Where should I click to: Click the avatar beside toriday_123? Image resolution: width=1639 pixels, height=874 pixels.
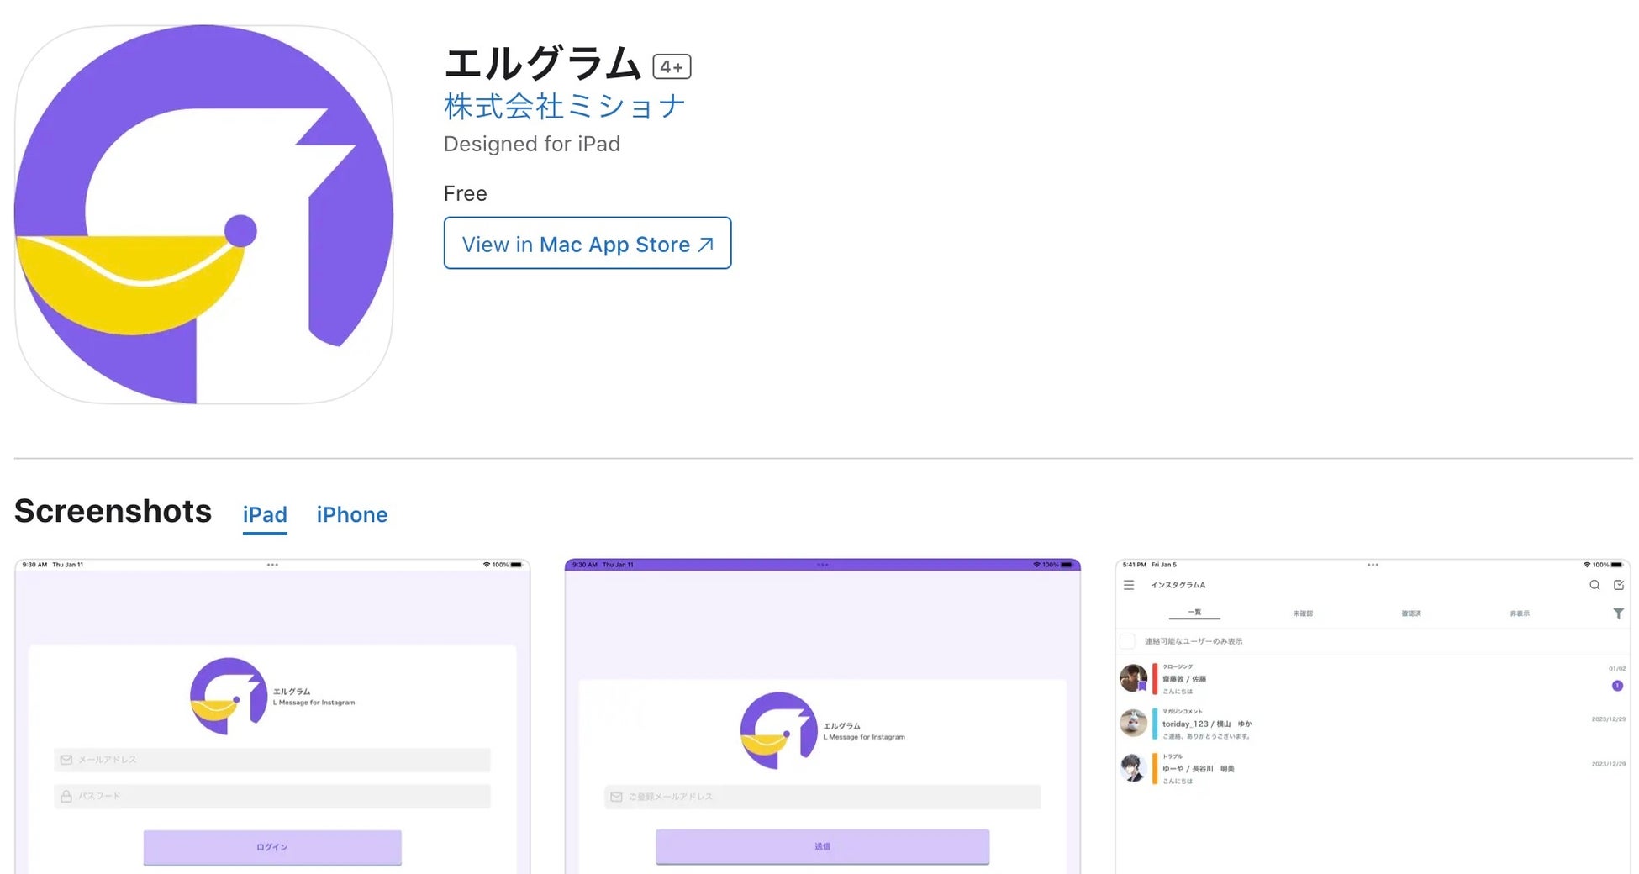(1133, 723)
